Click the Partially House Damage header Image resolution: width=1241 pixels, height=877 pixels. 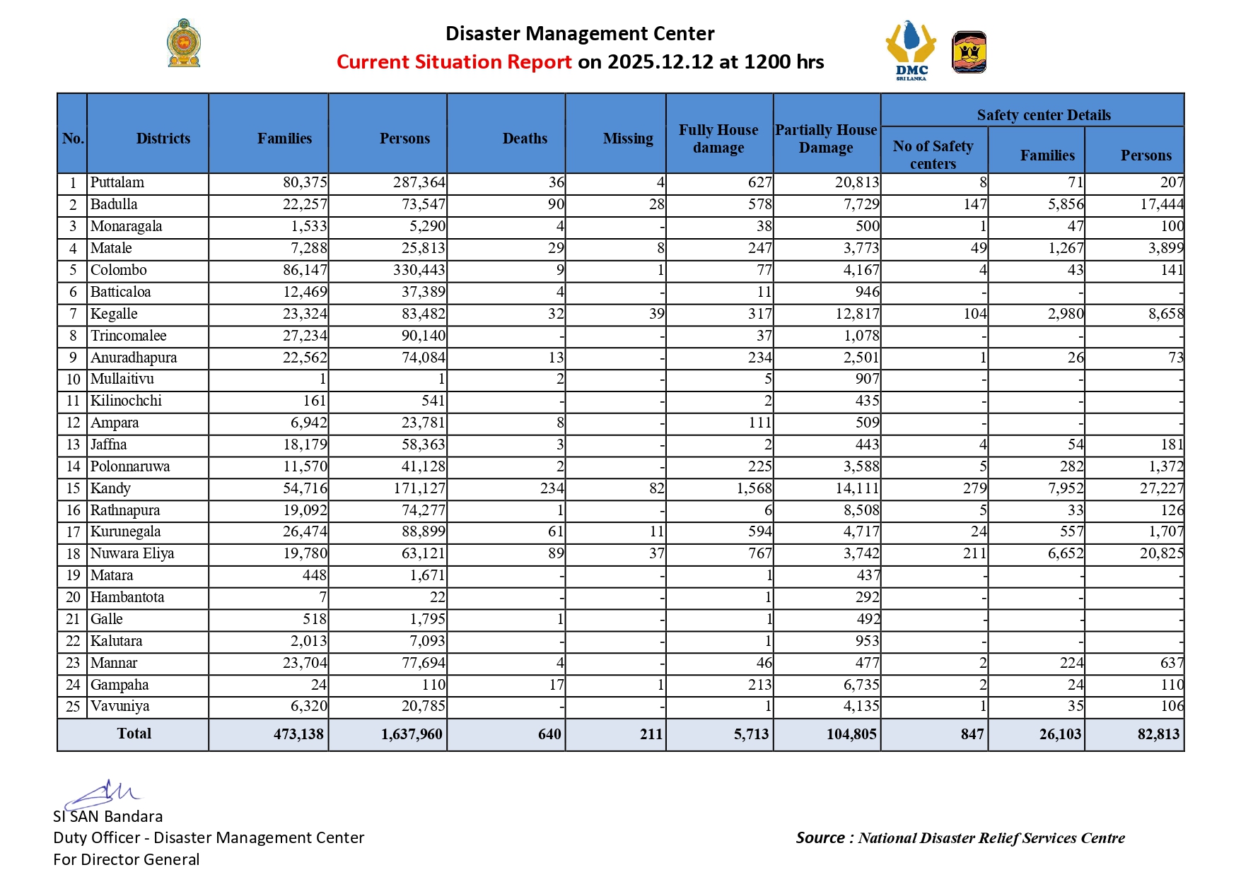(825, 139)
